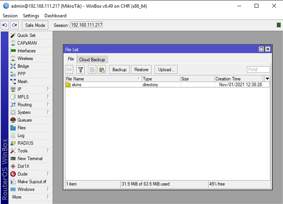
Task: Click the paste icon in File List toolbar
Action: [102, 70]
